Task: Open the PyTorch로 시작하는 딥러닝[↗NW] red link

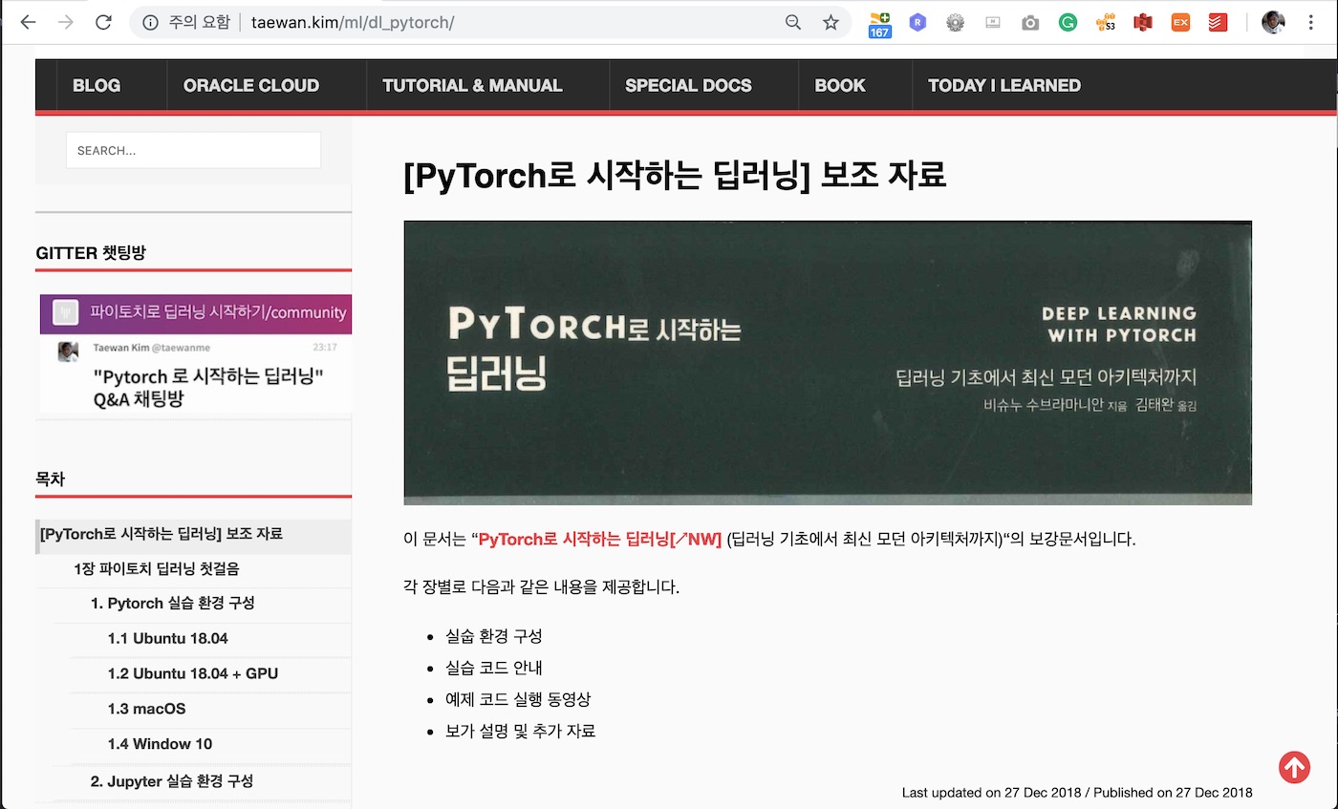Action: click(599, 539)
